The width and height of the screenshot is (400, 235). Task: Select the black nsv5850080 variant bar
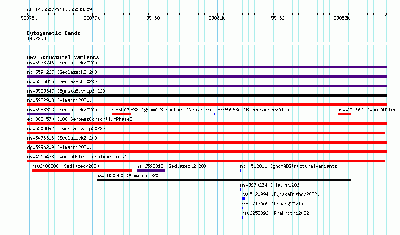point(223,180)
